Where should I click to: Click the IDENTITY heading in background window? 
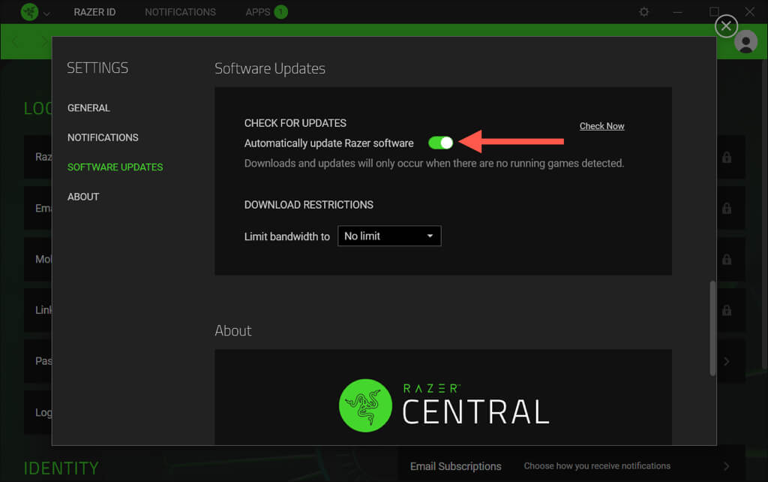(61, 468)
